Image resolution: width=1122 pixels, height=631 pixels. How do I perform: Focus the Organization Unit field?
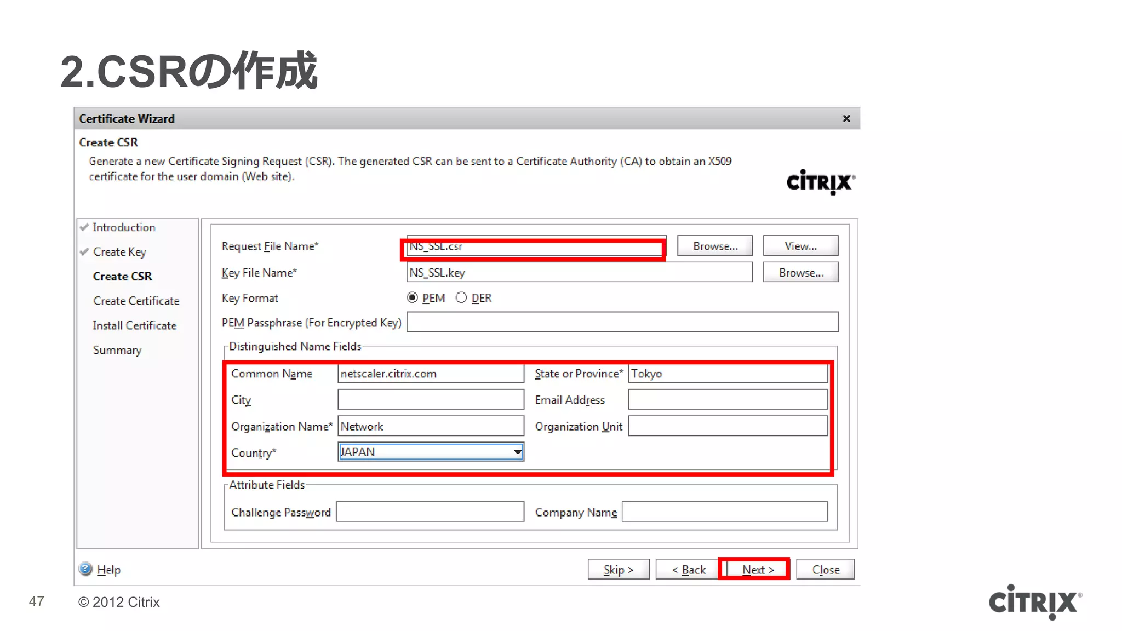(728, 426)
